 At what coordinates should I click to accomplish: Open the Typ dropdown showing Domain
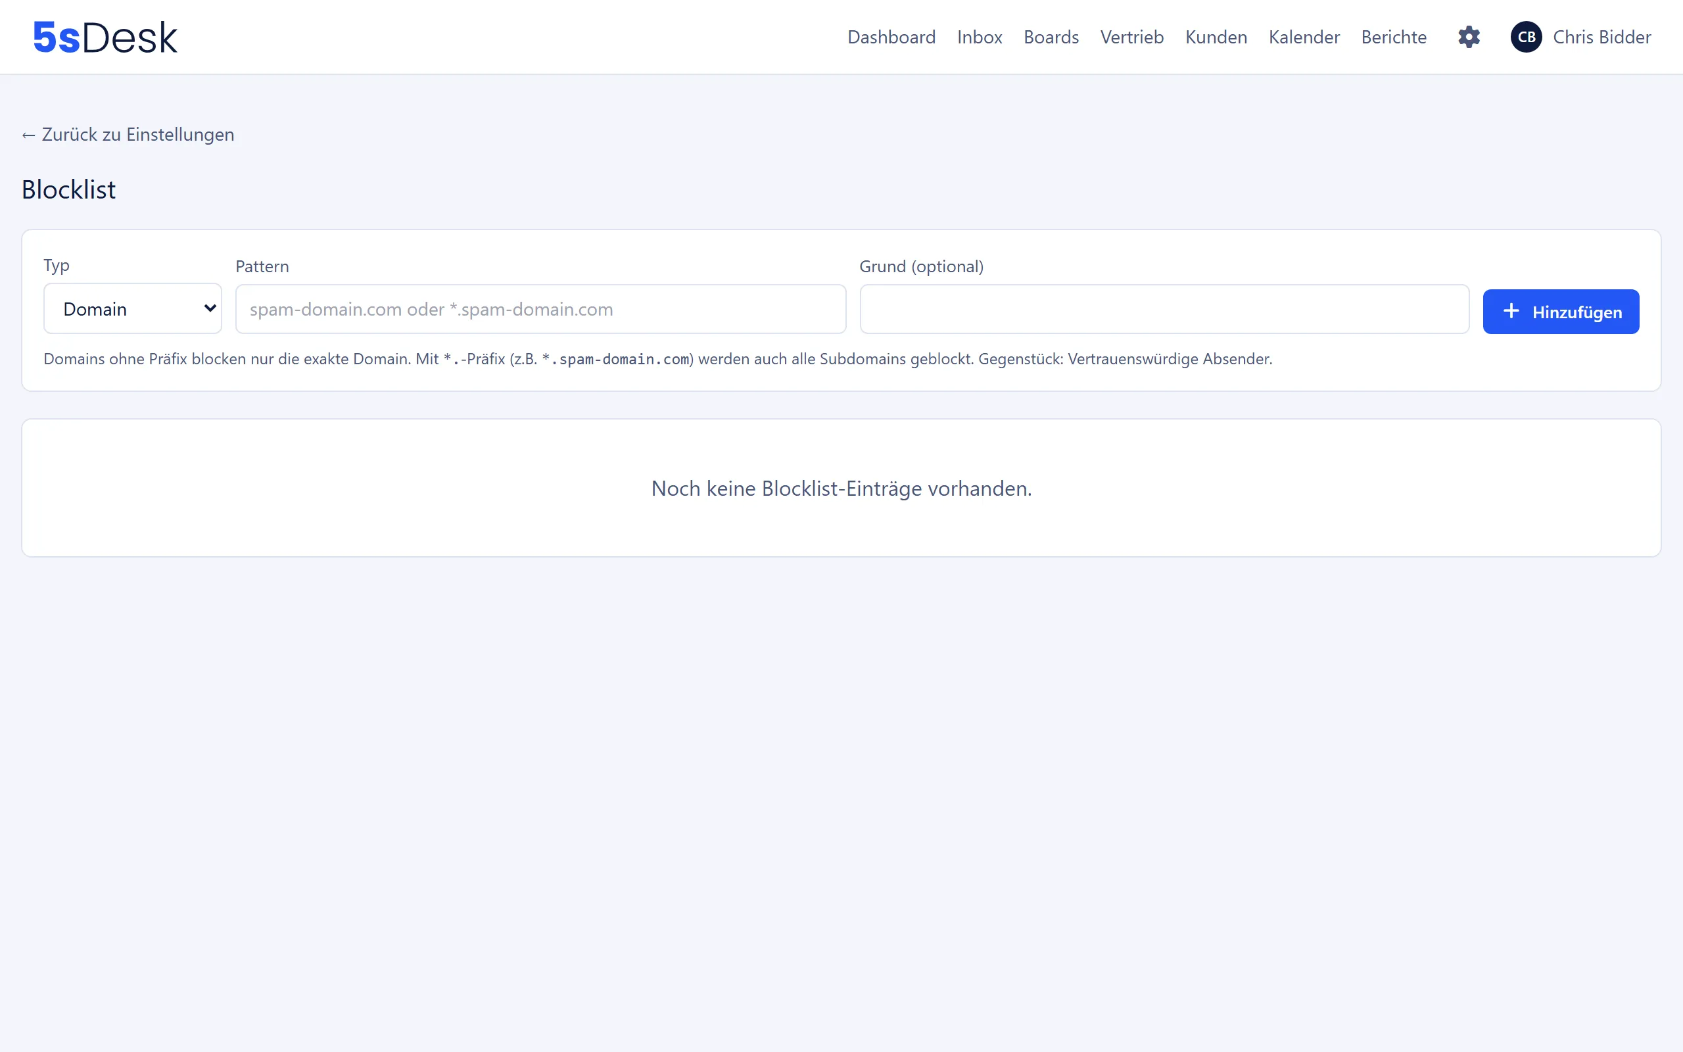click(x=132, y=308)
